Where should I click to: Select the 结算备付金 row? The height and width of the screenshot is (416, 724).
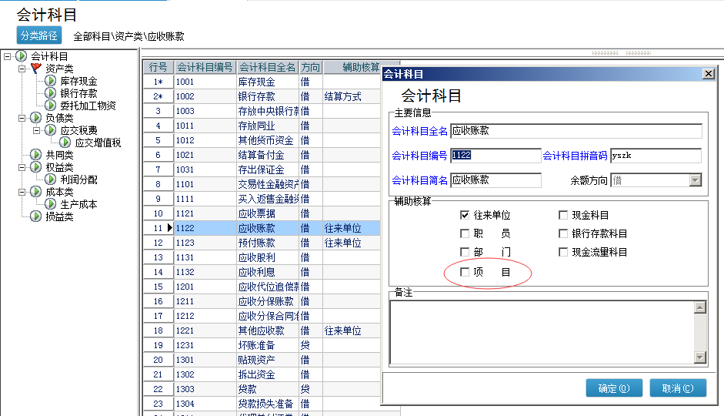[x=262, y=155]
